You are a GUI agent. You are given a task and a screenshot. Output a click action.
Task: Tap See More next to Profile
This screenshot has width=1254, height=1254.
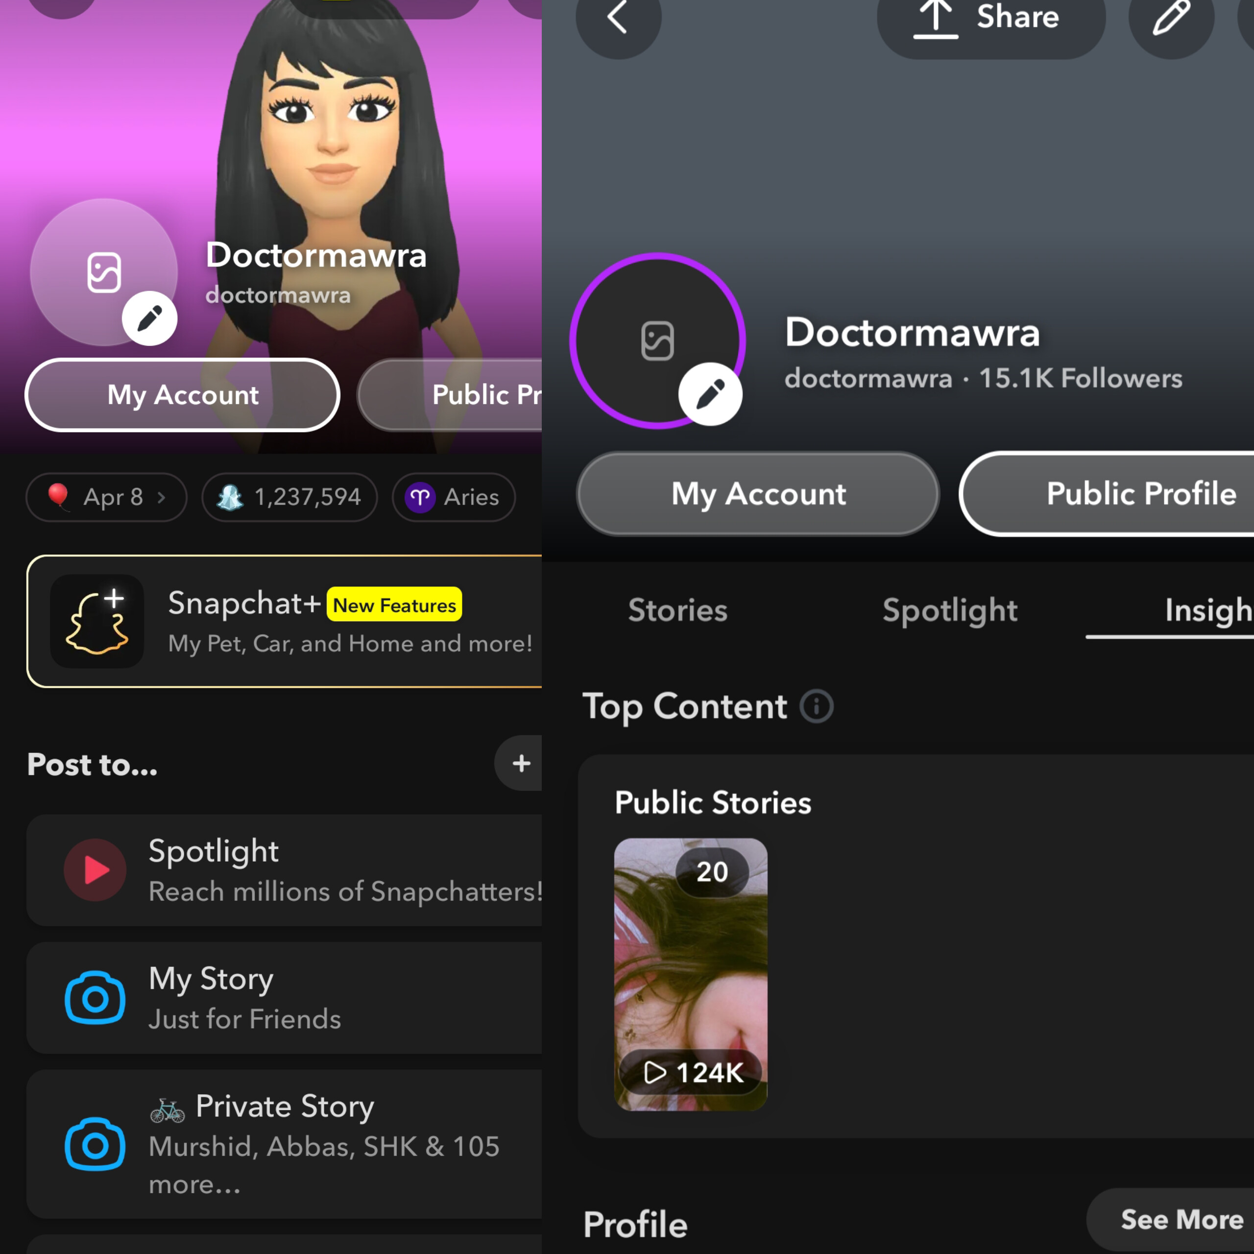pyautogui.click(x=1170, y=1220)
